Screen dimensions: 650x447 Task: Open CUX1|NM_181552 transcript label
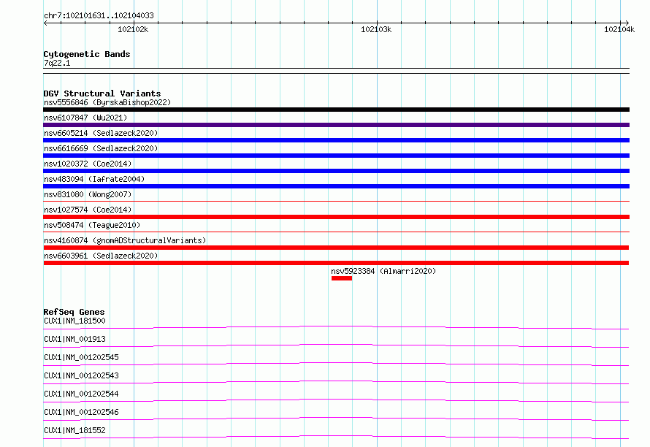74,430
